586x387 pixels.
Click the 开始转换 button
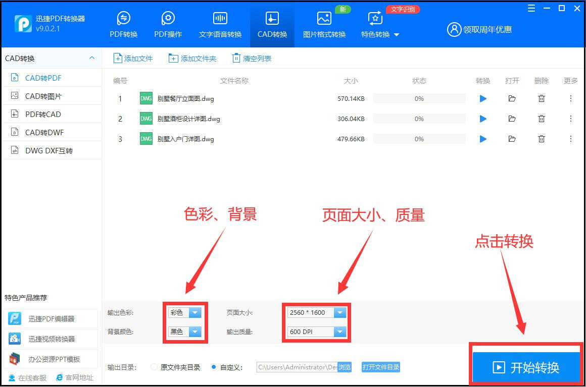pyautogui.click(x=526, y=367)
